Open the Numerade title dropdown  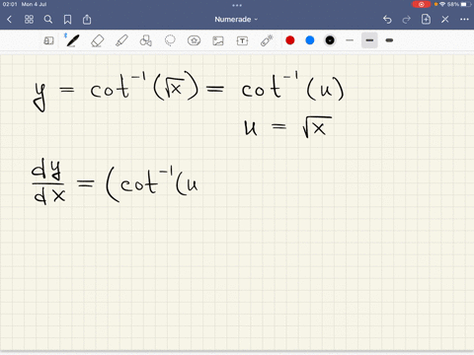pos(236,20)
